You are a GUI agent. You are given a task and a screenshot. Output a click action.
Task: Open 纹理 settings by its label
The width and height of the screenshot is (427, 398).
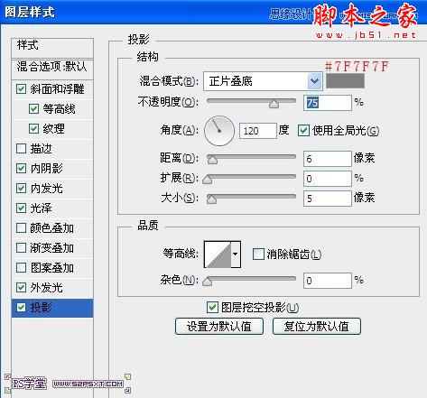[x=53, y=129]
